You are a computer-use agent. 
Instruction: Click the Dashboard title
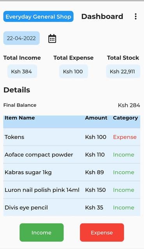click(102, 16)
